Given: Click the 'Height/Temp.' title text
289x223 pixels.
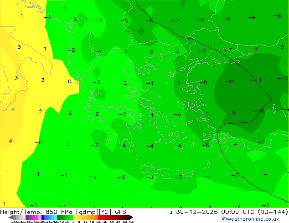Looking at the screenshot, I should coord(21,212).
